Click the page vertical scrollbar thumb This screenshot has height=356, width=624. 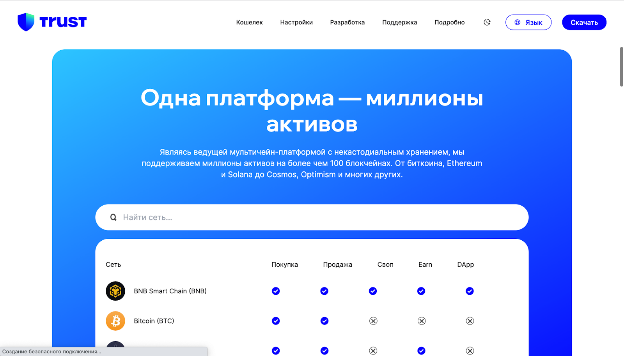pos(622,67)
